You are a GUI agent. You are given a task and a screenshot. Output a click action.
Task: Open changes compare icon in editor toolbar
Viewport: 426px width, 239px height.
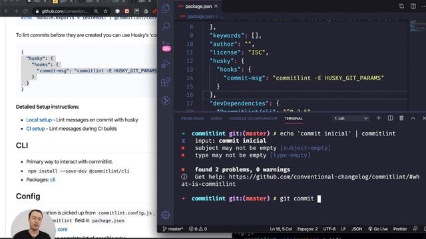[401, 6]
